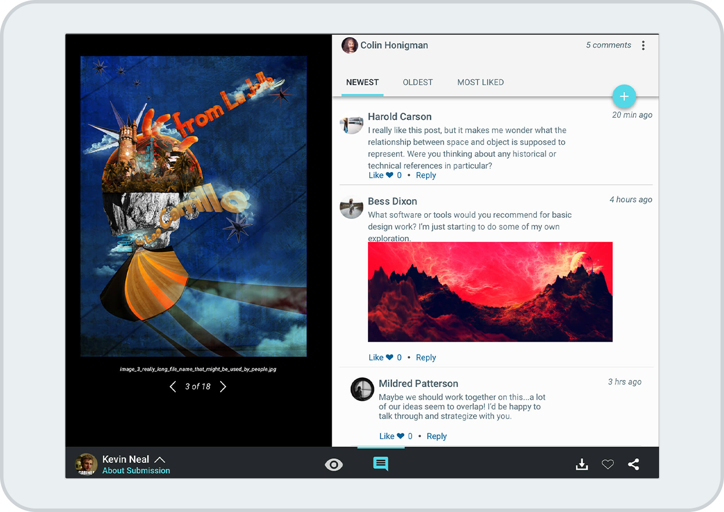This screenshot has width=724, height=512.
Task: Toggle the eye view icon
Action: [x=334, y=465]
